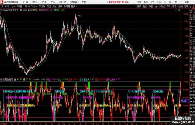Image resolution: width=195 pixels, height=125 pixels.
Task: Open the 市场 menu
Action: (x=35, y=2)
